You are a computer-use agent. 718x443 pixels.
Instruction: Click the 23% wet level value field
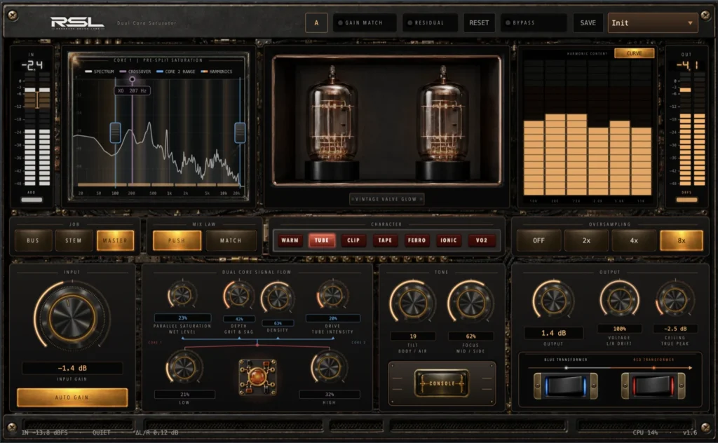[183, 318]
